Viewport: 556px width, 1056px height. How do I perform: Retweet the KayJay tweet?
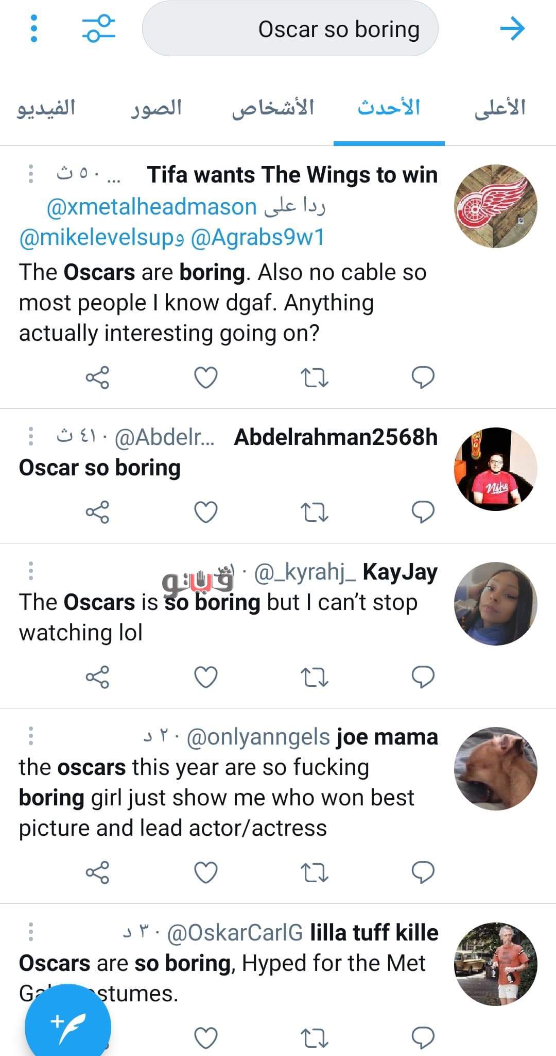tap(314, 677)
